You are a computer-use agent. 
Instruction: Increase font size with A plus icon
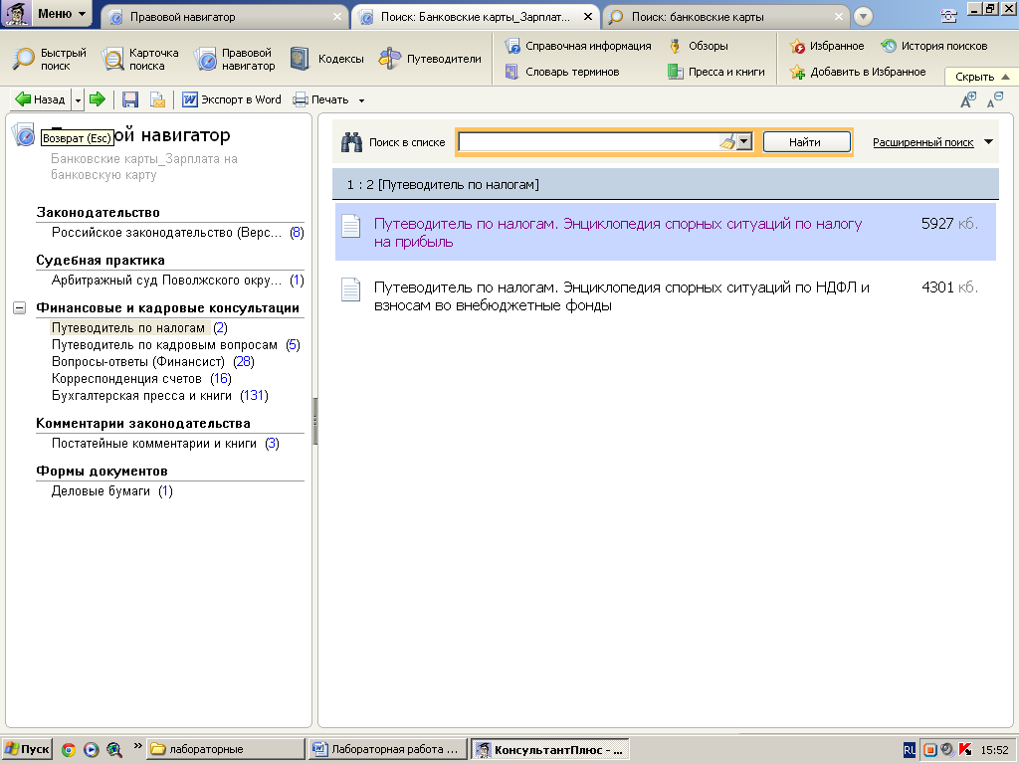[x=968, y=100]
